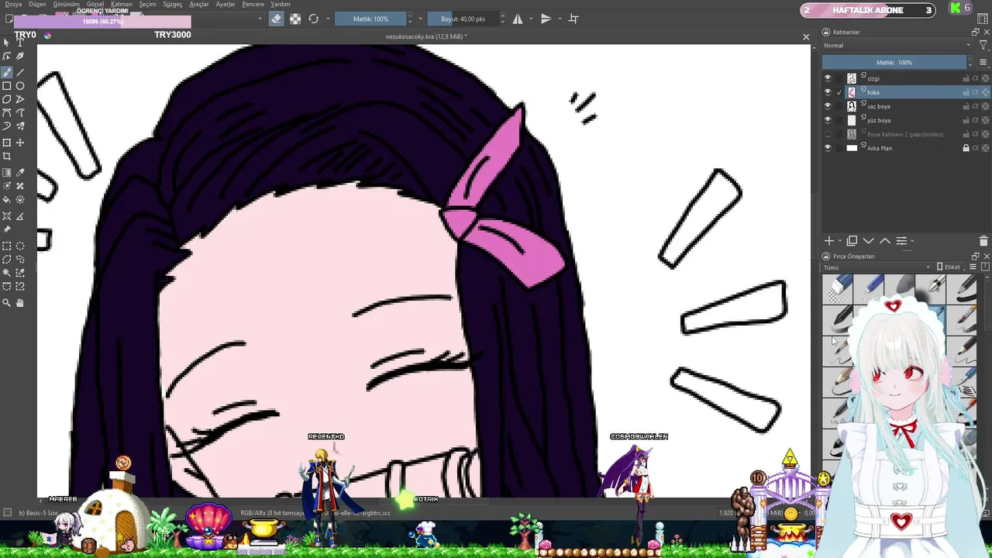The image size is (992, 558).
Task: Adjust the top toolbar Matlık opacity slider
Action: 371,19
